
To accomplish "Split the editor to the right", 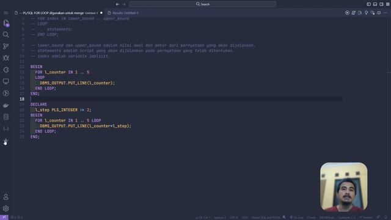I will coord(379,13).
